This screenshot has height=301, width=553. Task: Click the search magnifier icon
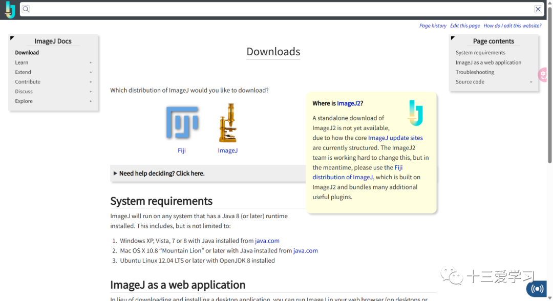(x=26, y=9)
